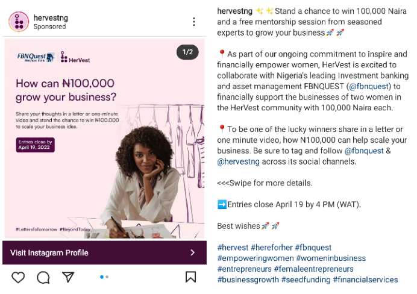Share the post via paper plane icon
The height and width of the screenshot is (294, 417).
(x=69, y=277)
